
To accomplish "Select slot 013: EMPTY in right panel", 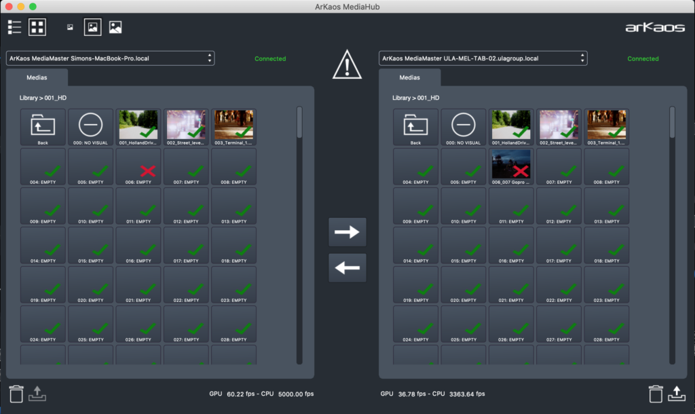I will coord(607,206).
